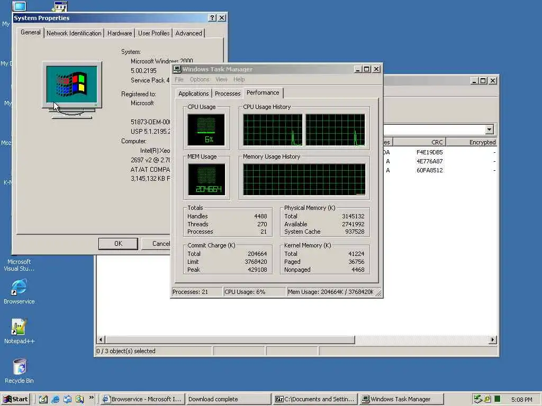The height and width of the screenshot is (406, 542).
Task: Click the fourth quick launch magnifier icon
Action: 79,399
